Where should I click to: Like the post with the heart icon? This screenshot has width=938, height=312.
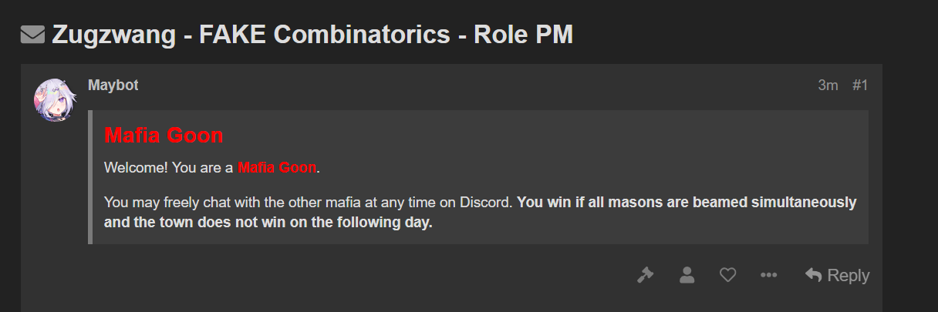click(727, 275)
